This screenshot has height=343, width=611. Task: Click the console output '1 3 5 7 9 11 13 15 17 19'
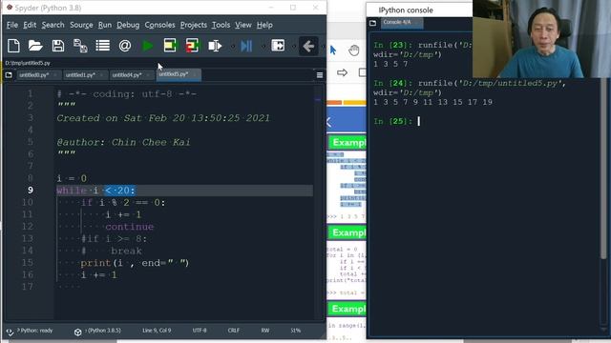click(432, 102)
